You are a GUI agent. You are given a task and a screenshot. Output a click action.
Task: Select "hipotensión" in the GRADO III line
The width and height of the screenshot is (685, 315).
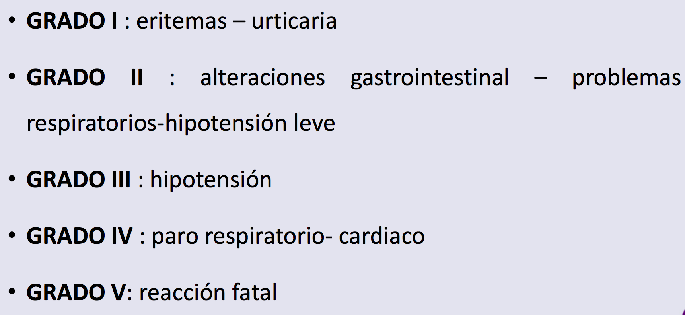[210, 180]
